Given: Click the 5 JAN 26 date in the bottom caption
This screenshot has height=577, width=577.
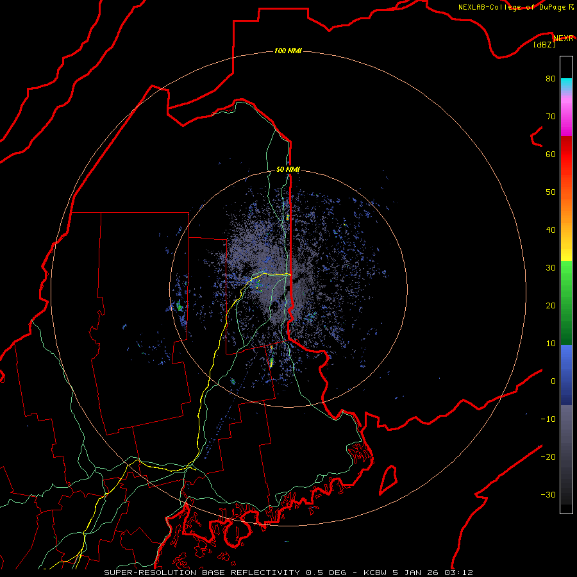Looking at the screenshot, I should 415,573.
